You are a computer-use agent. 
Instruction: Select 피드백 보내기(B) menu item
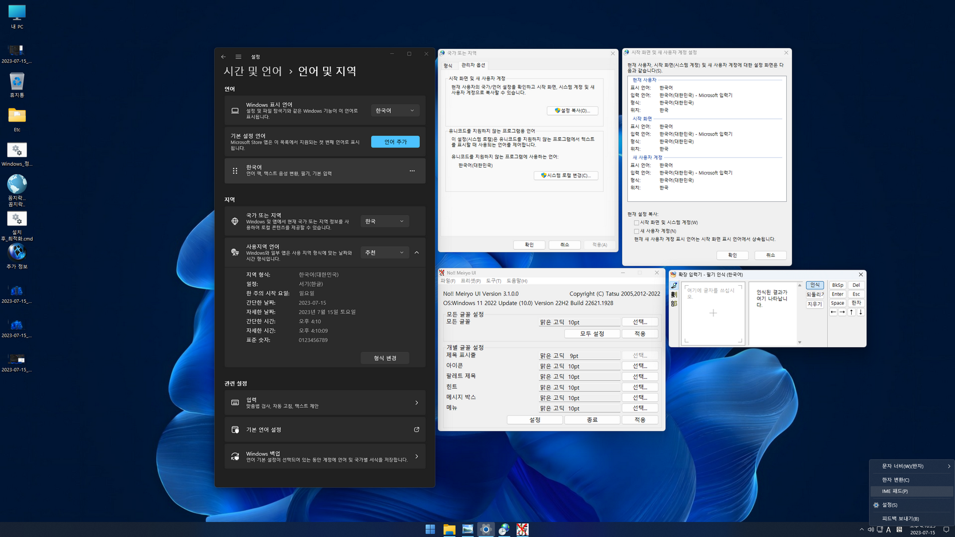[x=912, y=519]
